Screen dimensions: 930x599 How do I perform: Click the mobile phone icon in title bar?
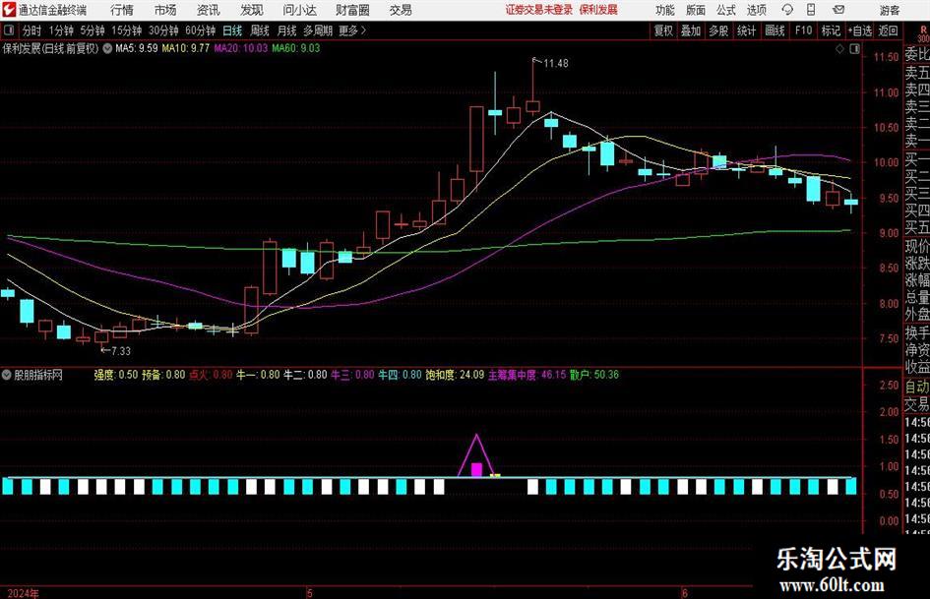pos(811,10)
